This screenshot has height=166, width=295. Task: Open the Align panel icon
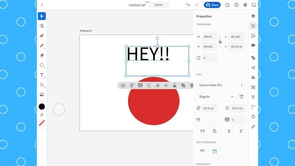pyautogui.click(x=253, y=77)
